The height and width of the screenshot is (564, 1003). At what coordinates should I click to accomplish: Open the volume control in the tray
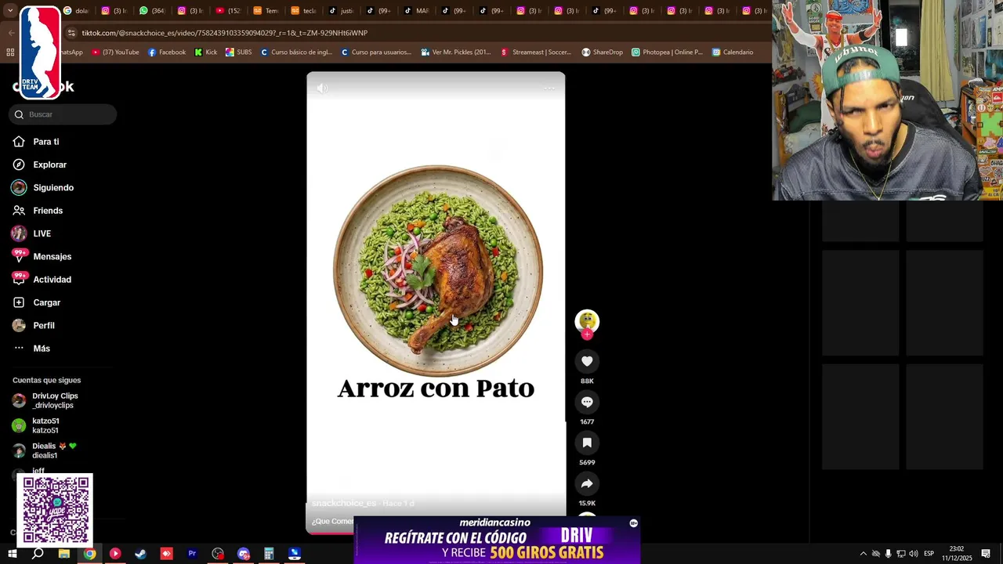click(x=914, y=554)
